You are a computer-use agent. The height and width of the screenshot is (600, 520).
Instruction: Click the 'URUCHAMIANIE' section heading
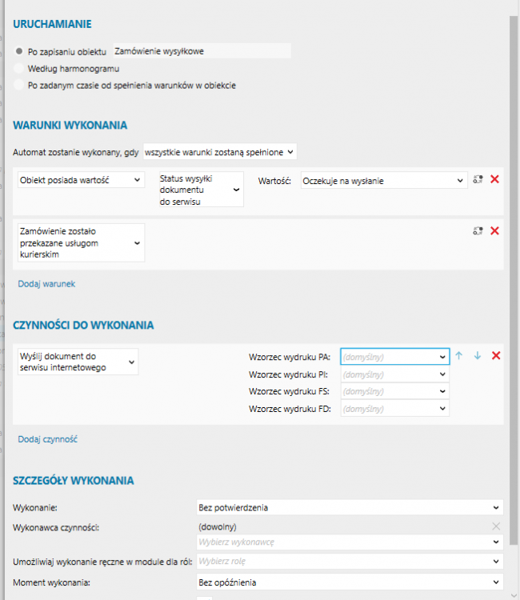click(x=53, y=24)
